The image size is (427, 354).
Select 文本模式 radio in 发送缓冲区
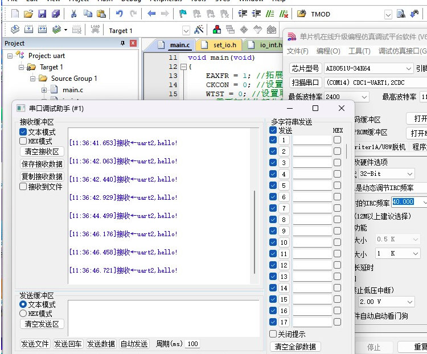click(x=23, y=304)
